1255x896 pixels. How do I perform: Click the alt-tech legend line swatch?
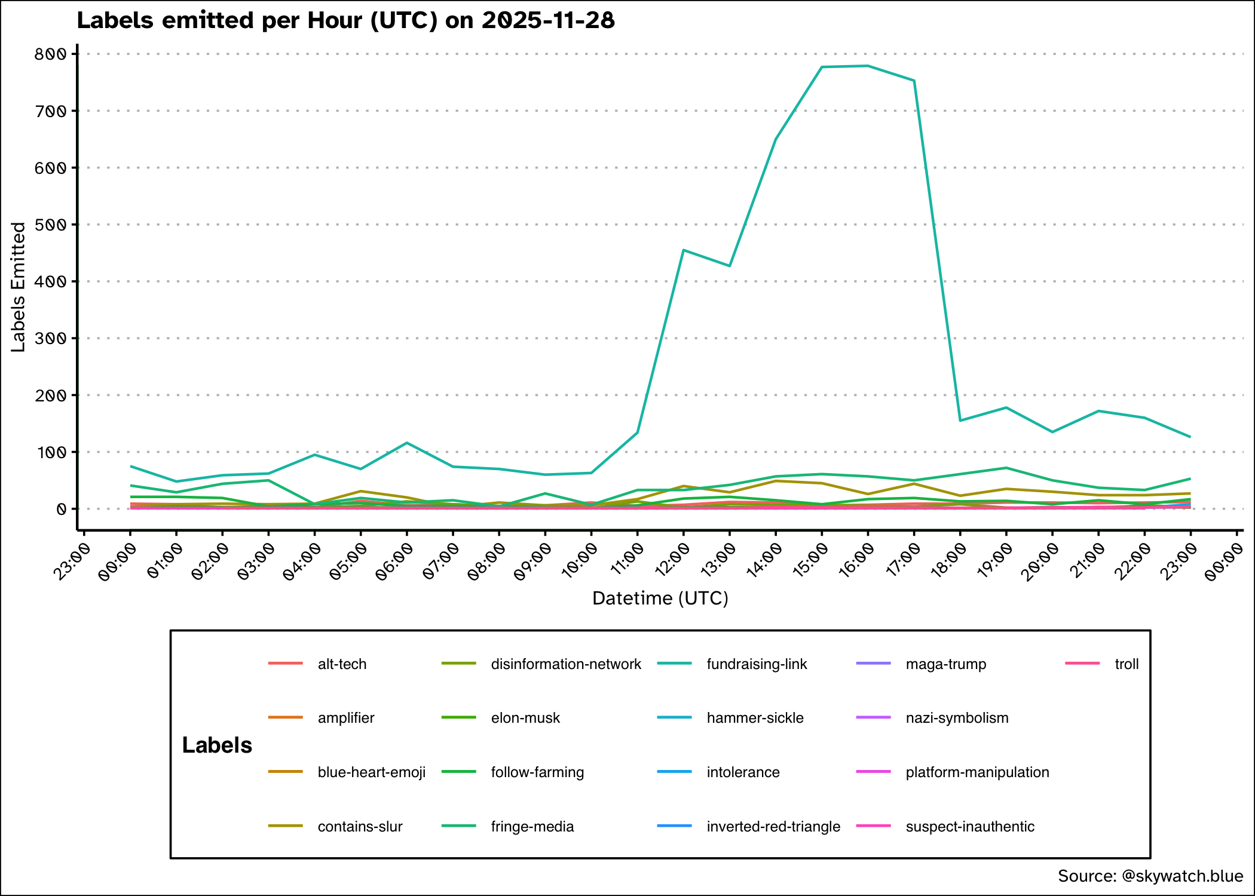pyautogui.click(x=285, y=664)
